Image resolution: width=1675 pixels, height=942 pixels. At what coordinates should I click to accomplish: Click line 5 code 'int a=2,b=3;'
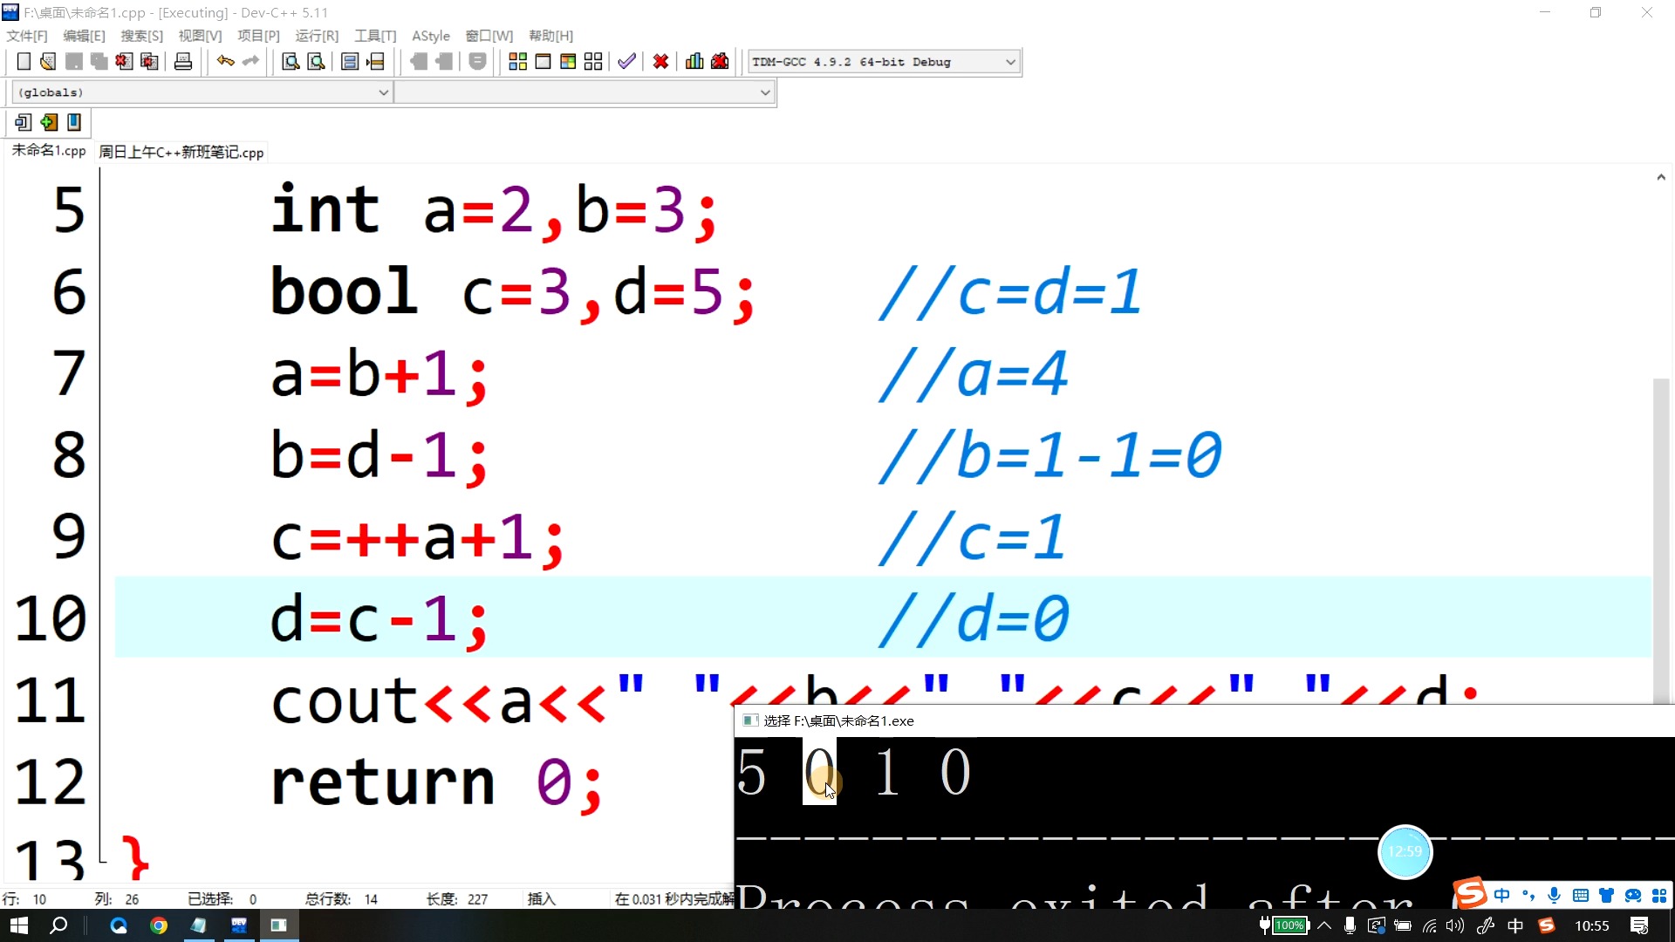(495, 210)
